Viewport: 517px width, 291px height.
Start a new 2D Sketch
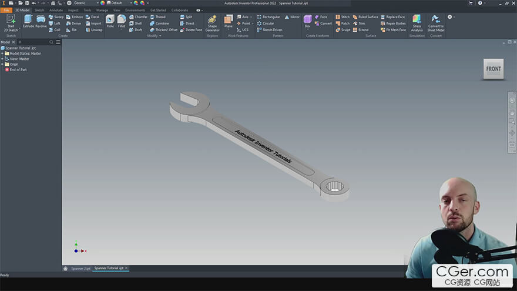click(11, 22)
